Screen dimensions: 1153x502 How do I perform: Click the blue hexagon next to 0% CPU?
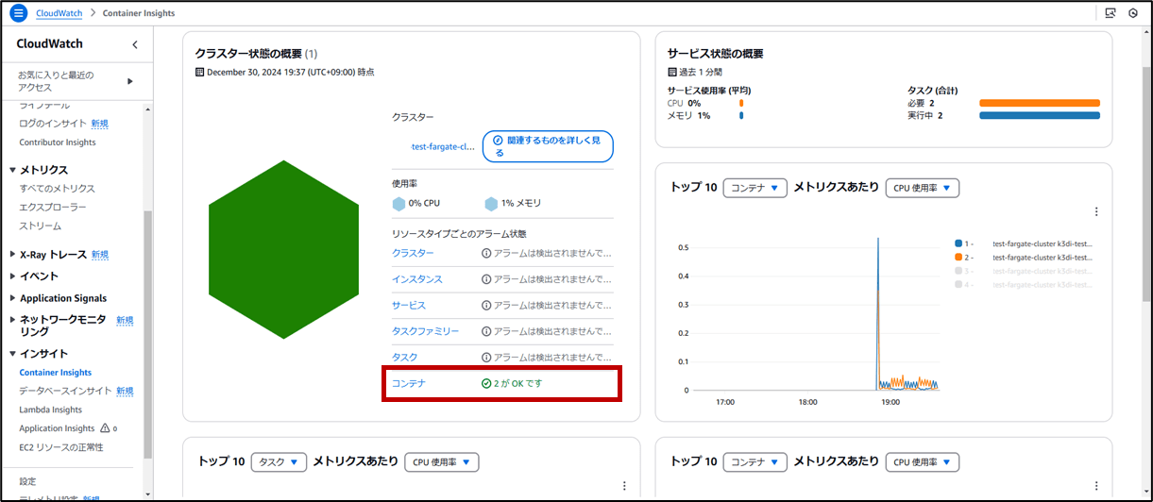[x=398, y=203]
